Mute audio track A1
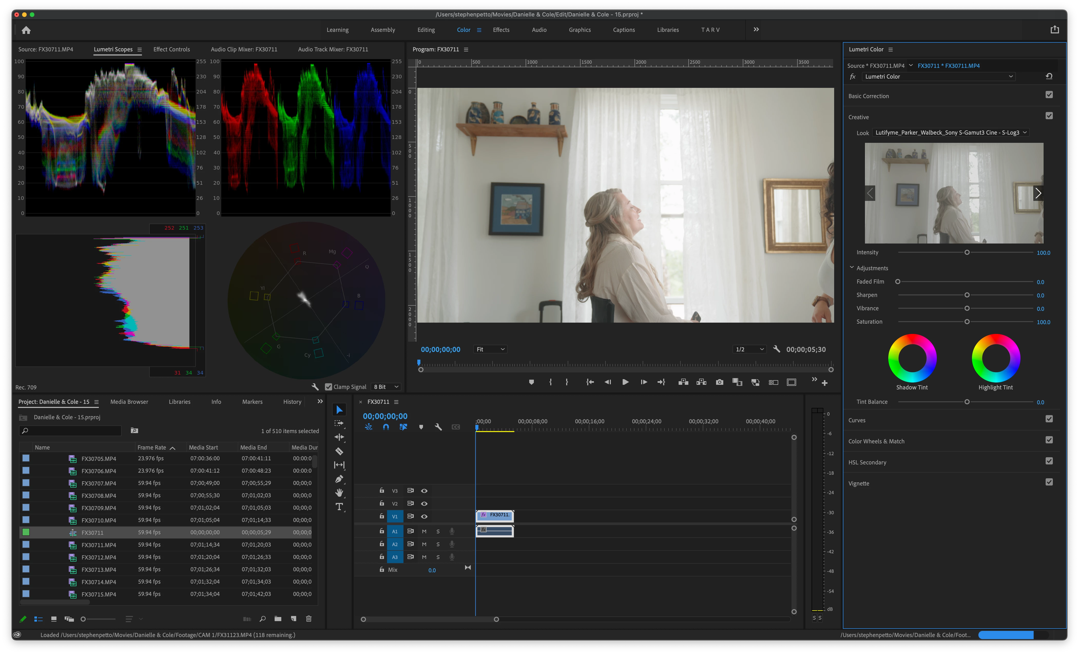1079x654 pixels. coord(424,531)
